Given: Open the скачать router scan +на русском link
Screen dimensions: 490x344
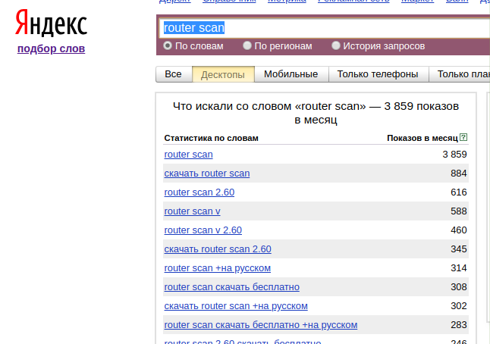Looking at the screenshot, I should click(236, 306).
